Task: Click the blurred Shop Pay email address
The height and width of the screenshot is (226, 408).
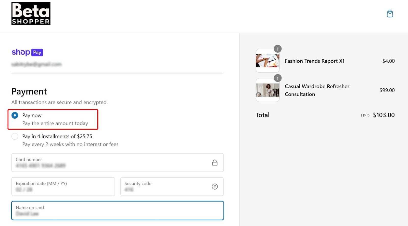Action: (36, 64)
